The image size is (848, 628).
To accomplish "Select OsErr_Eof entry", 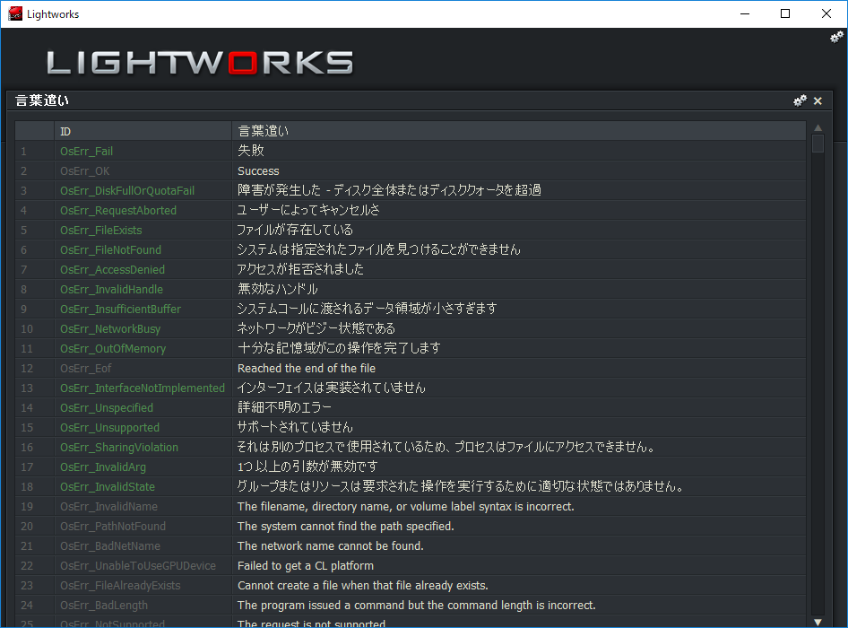I will click(143, 369).
